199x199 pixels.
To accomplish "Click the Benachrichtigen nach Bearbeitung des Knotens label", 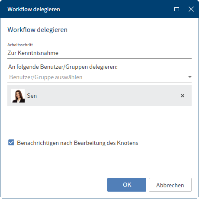I will 77,143.
